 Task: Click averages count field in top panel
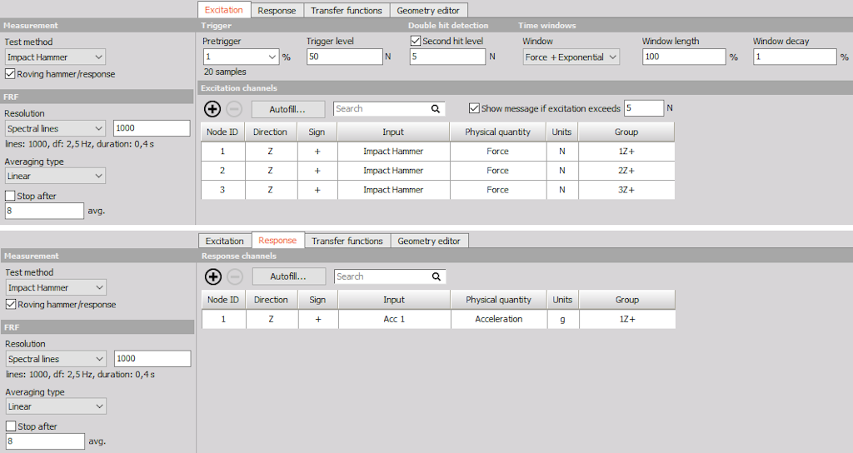44,211
